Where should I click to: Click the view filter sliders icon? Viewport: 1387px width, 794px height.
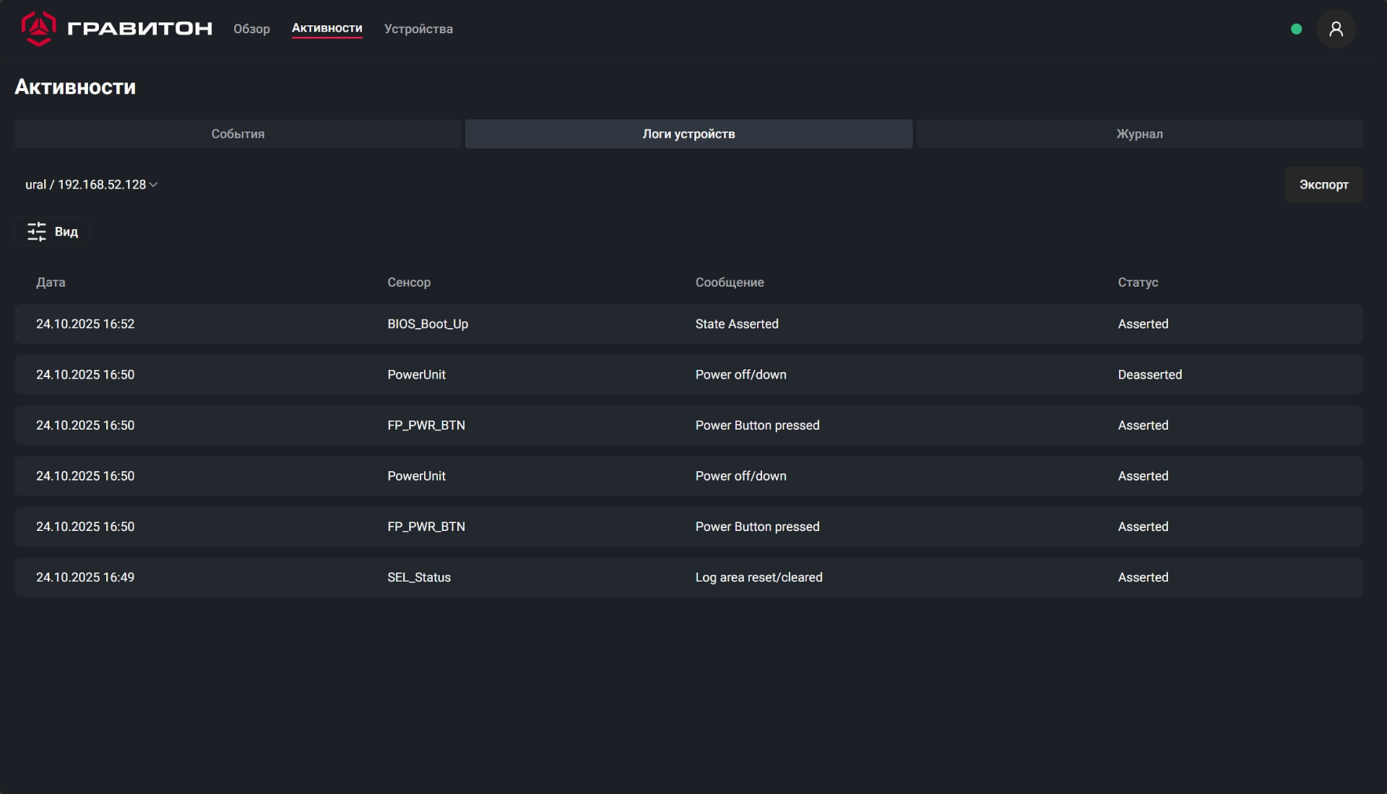coord(36,231)
